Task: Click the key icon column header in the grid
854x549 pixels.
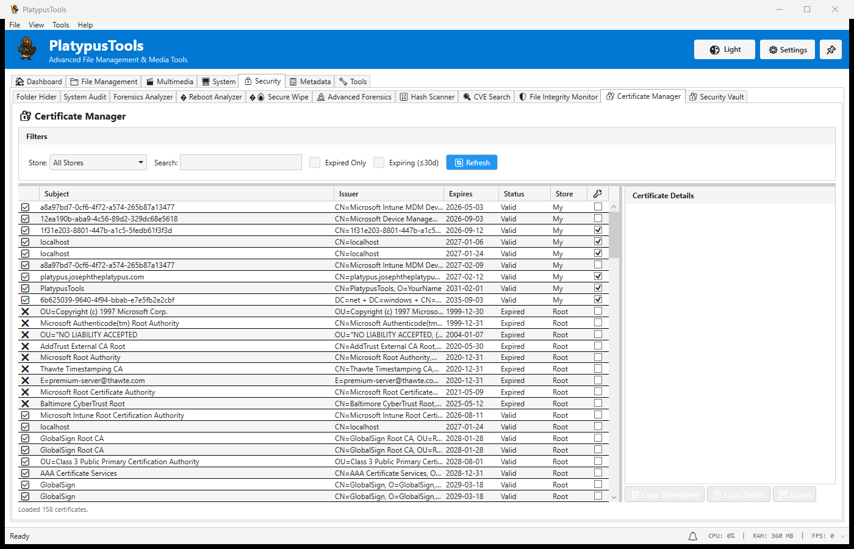Action: (597, 193)
